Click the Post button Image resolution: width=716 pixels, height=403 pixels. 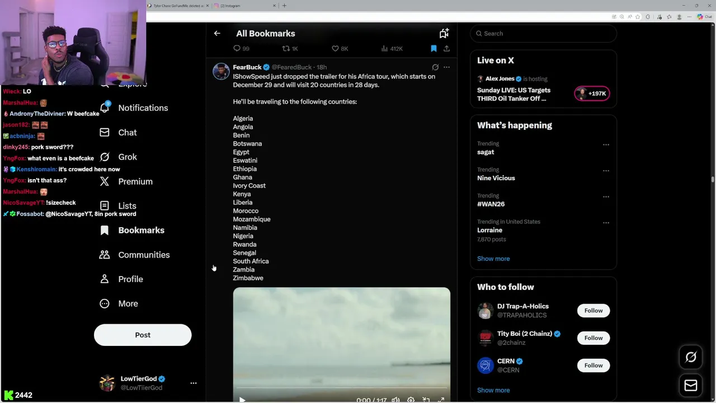[143, 335]
